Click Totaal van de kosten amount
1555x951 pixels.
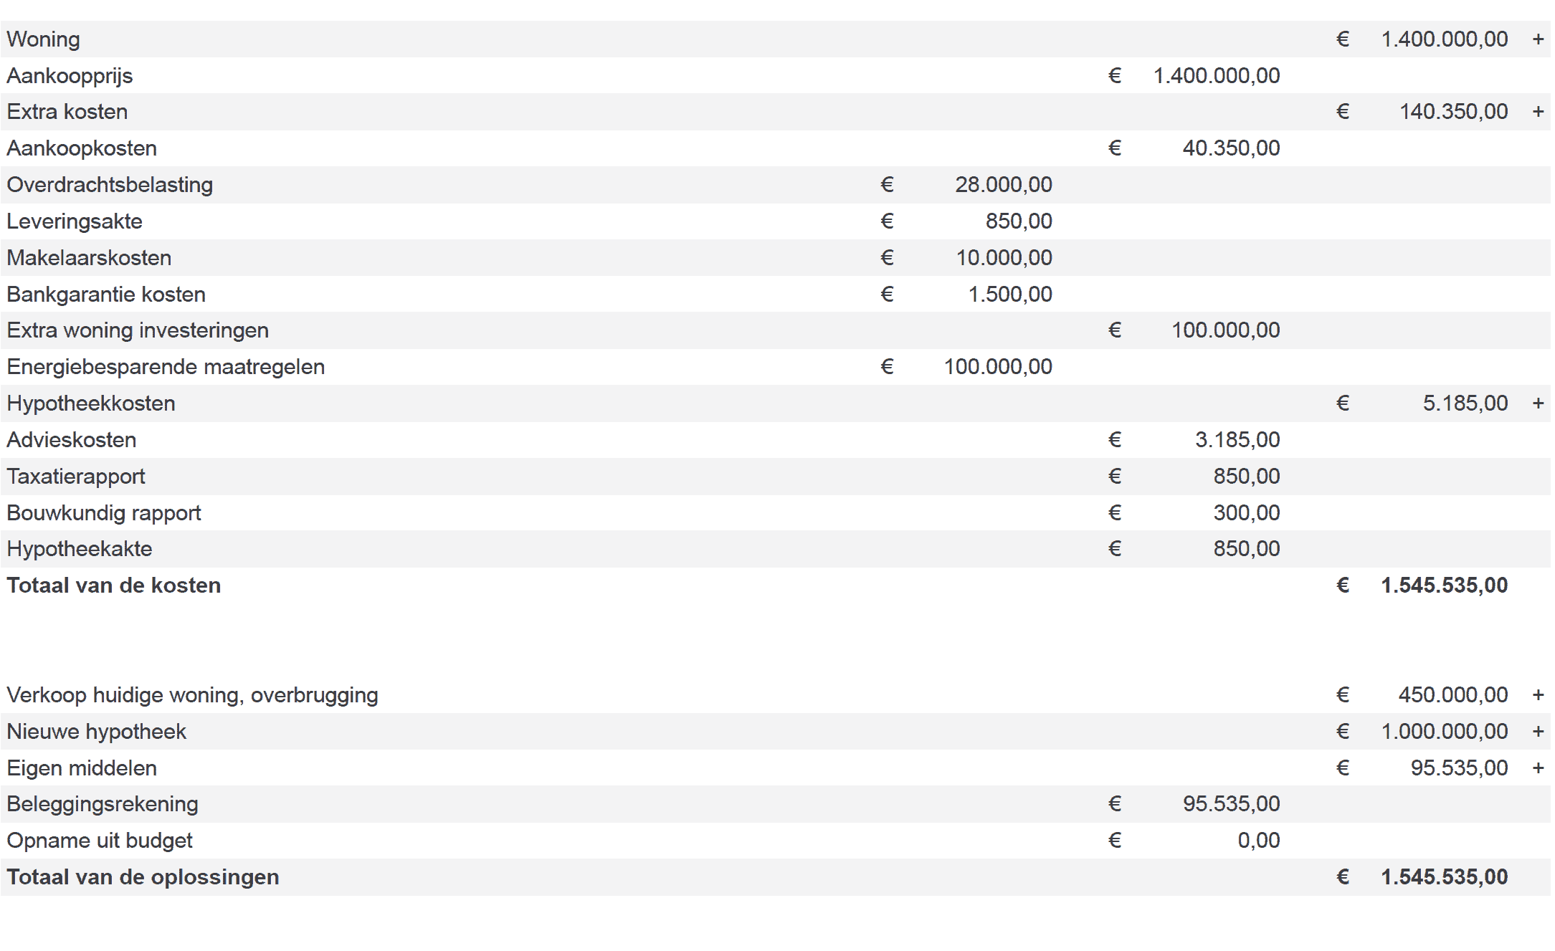[1445, 586]
